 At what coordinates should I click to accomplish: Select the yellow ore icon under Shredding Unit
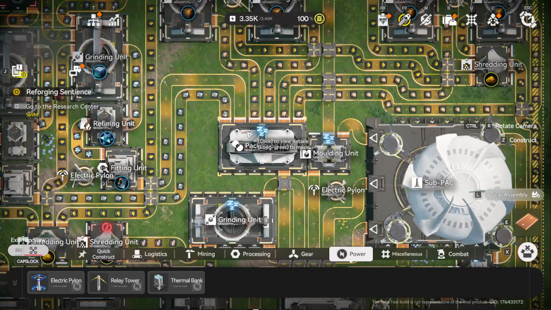pyautogui.click(x=491, y=79)
